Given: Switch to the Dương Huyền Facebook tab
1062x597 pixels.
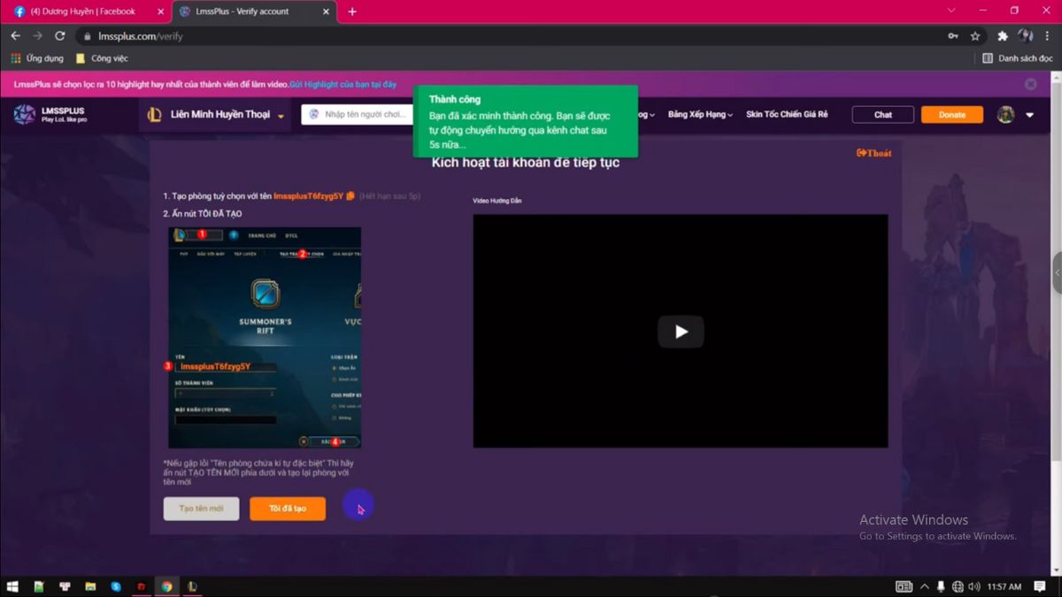Looking at the screenshot, I should [83, 11].
